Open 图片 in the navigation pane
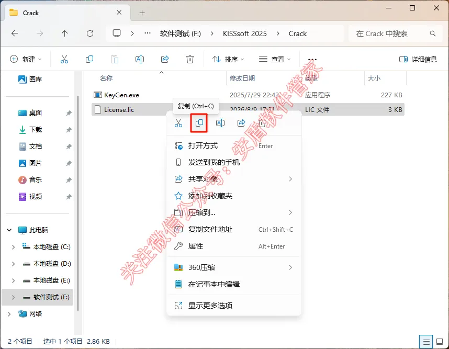The image size is (449, 349). pos(30,163)
